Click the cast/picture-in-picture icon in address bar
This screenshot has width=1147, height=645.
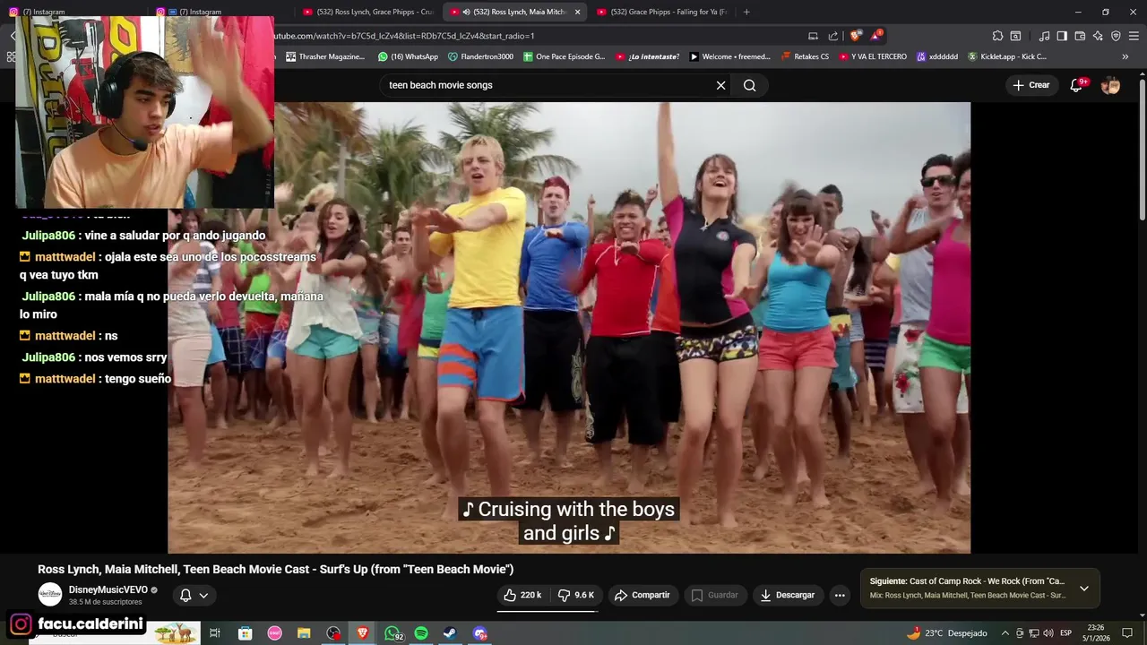(813, 36)
